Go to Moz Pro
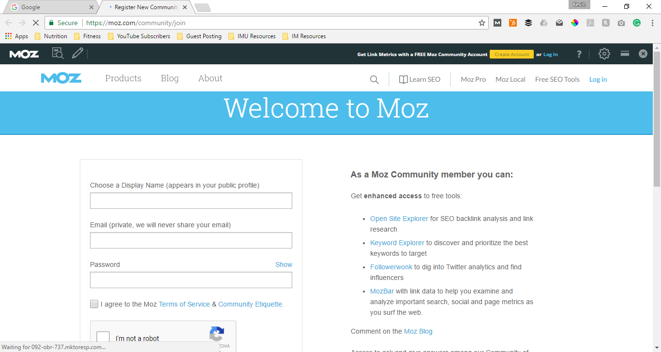The height and width of the screenshot is (352, 661). pyautogui.click(x=473, y=79)
